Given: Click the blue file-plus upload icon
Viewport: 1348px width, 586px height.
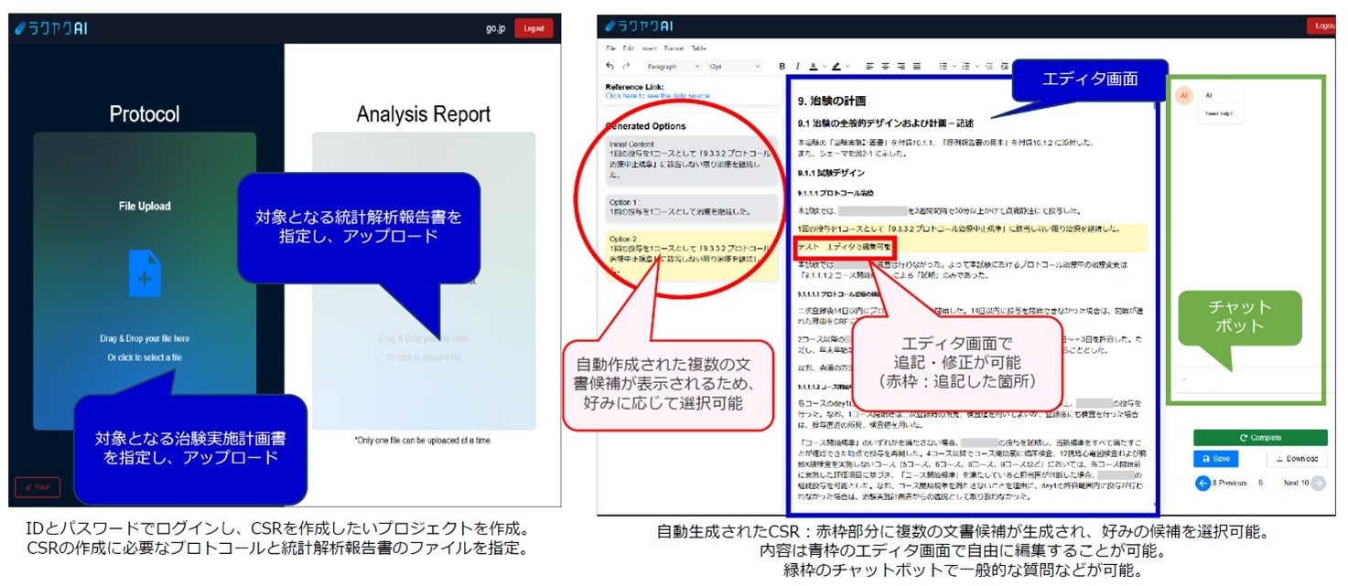Looking at the screenshot, I should coord(145,272).
